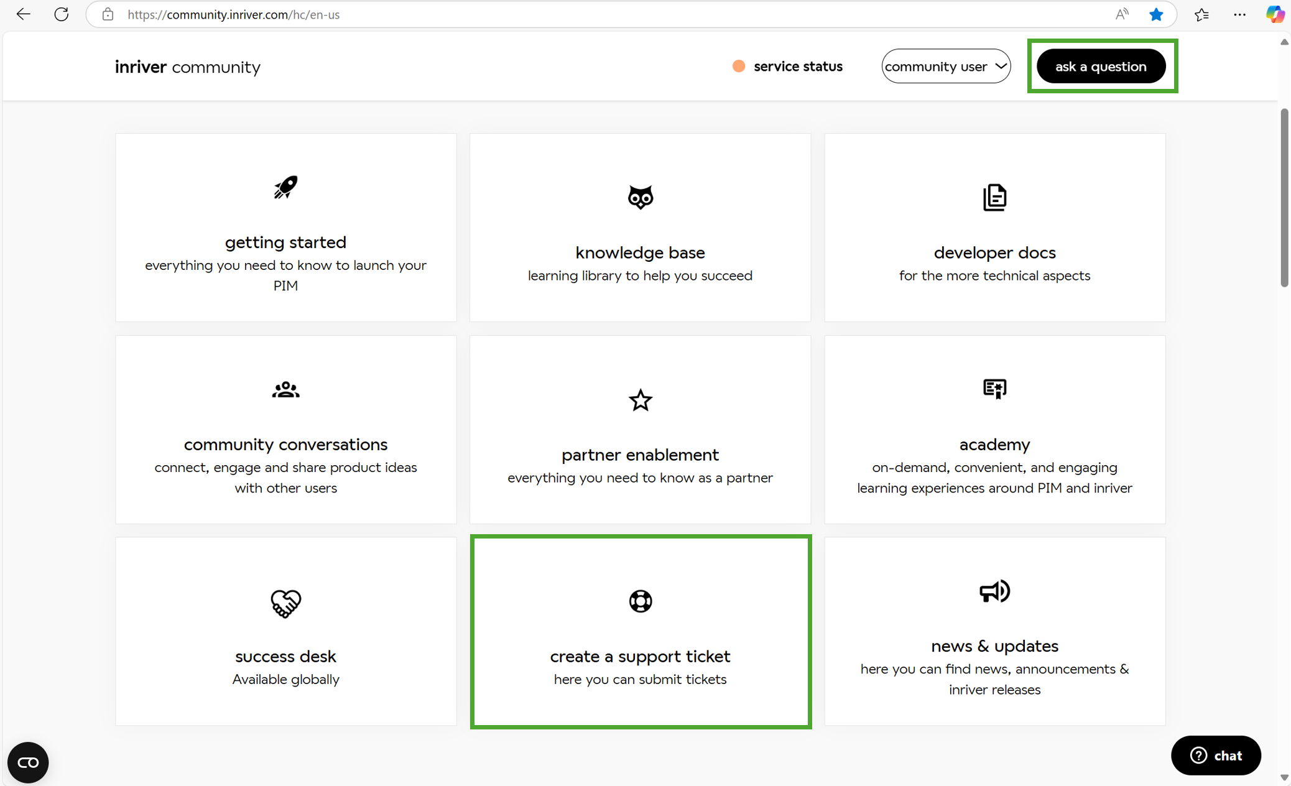Open the success desk heading
1291x786 pixels.
[285, 656]
